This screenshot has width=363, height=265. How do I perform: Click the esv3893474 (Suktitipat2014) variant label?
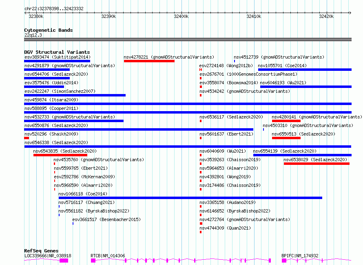click(58, 57)
